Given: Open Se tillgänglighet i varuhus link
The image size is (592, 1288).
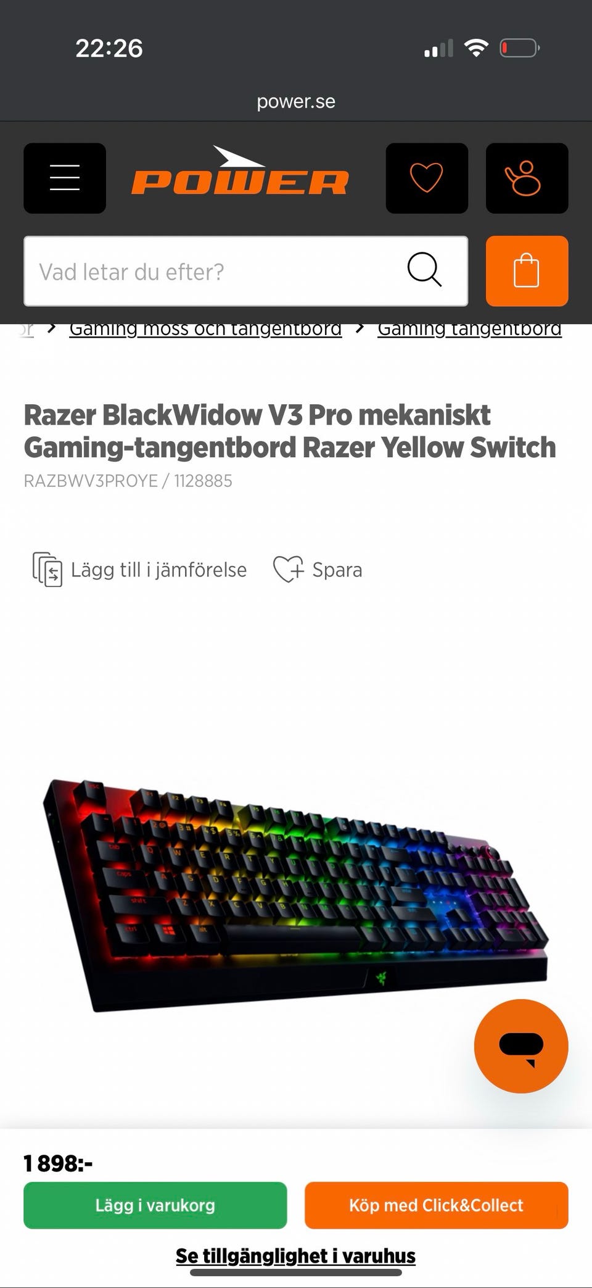Looking at the screenshot, I should click(x=295, y=1255).
